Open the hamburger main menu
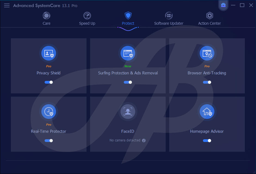256x174 pixels. pos(7,5)
